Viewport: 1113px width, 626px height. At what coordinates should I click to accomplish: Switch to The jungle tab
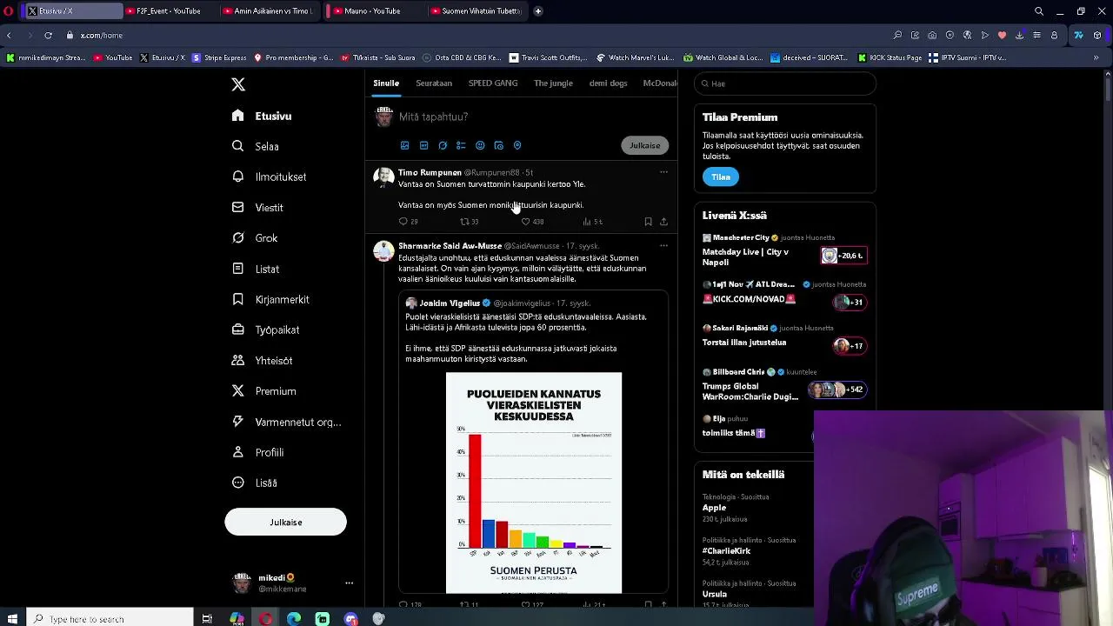pos(553,83)
